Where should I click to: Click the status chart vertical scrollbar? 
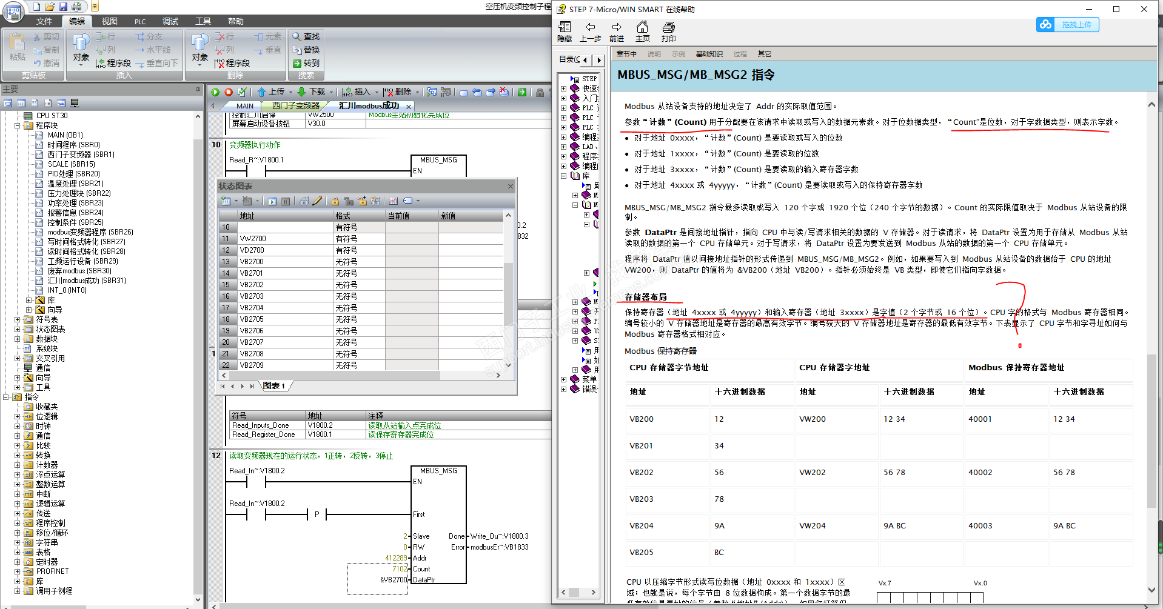click(x=508, y=291)
